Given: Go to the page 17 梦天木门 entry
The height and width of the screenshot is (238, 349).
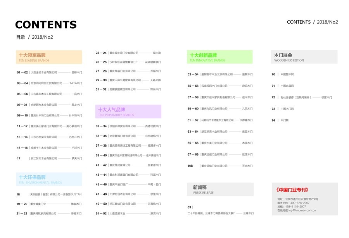Looking at the screenshot, I should click(49, 158).
